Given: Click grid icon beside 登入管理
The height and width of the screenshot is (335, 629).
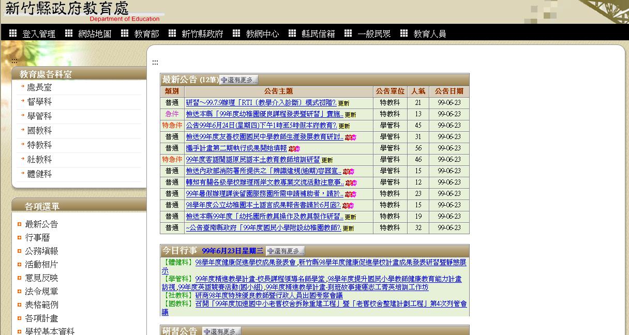Looking at the screenshot, I should click(x=13, y=33).
